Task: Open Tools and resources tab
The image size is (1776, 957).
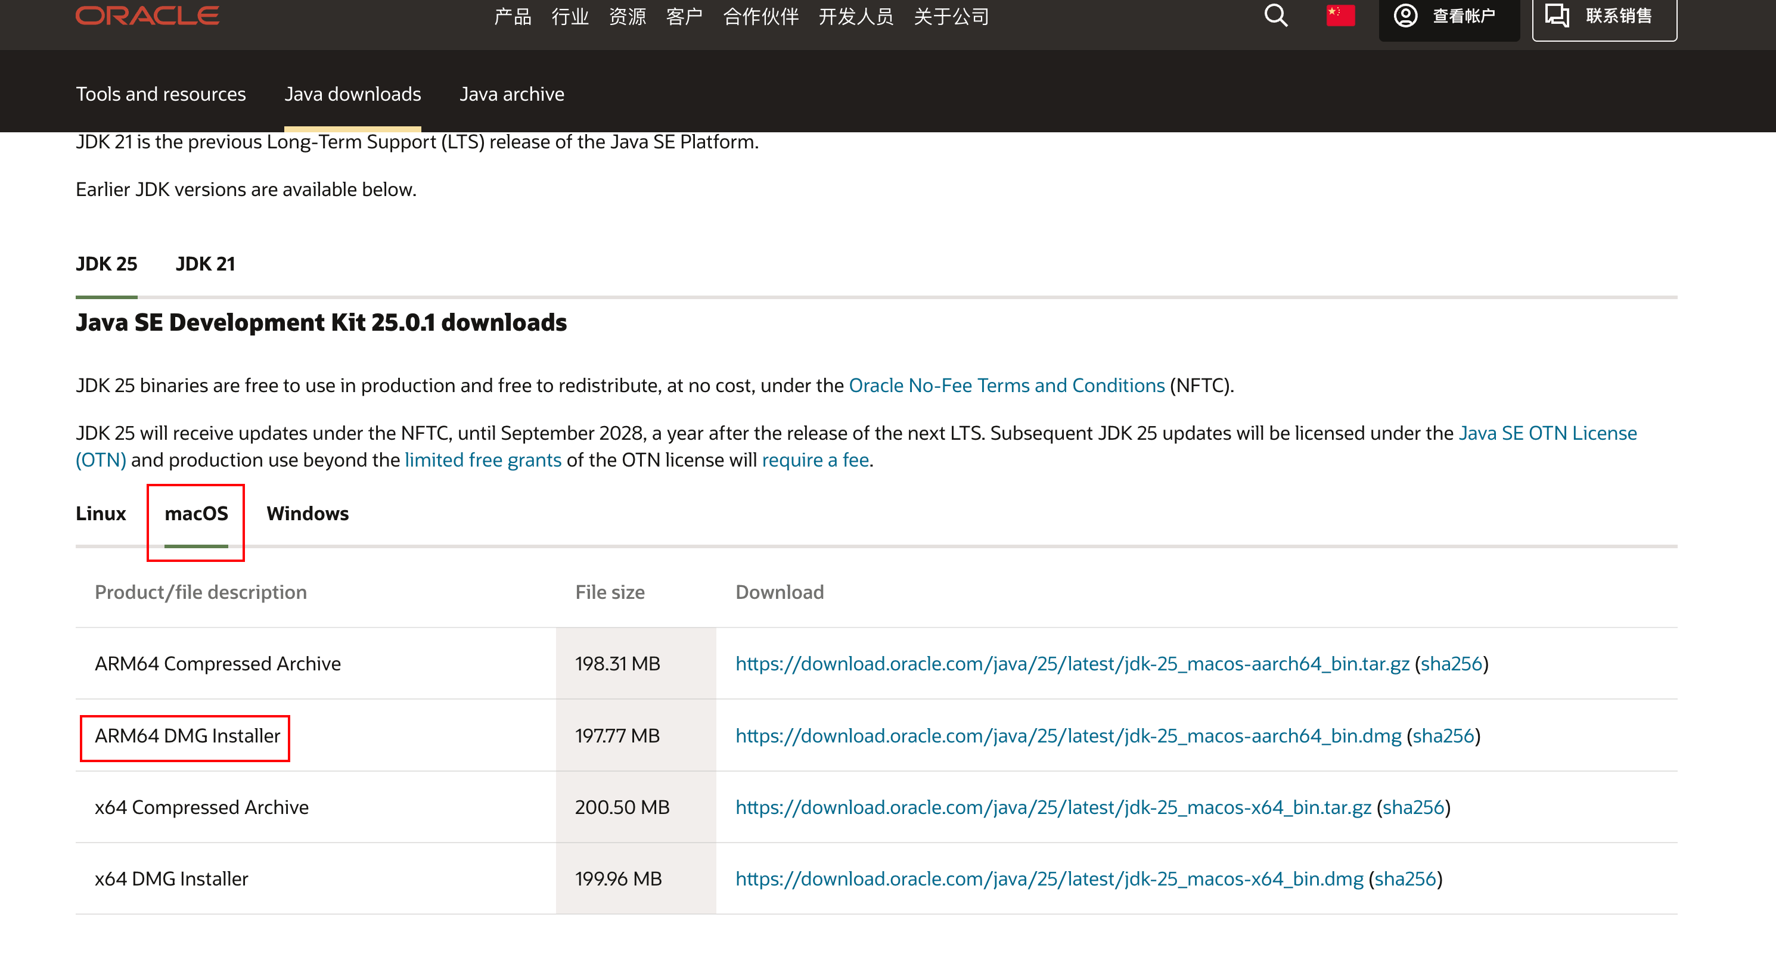Action: pyautogui.click(x=161, y=94)
